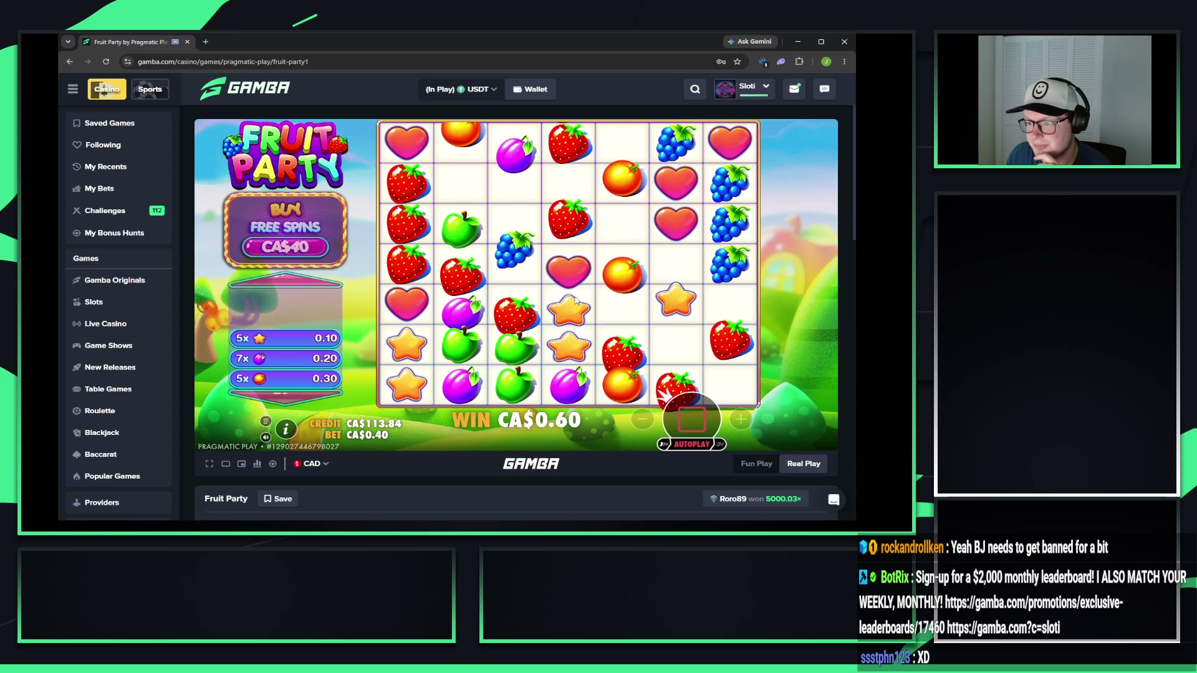Go to Table Games category
1197x673 pixels.
pyautogui.click(x=118, y=389)
